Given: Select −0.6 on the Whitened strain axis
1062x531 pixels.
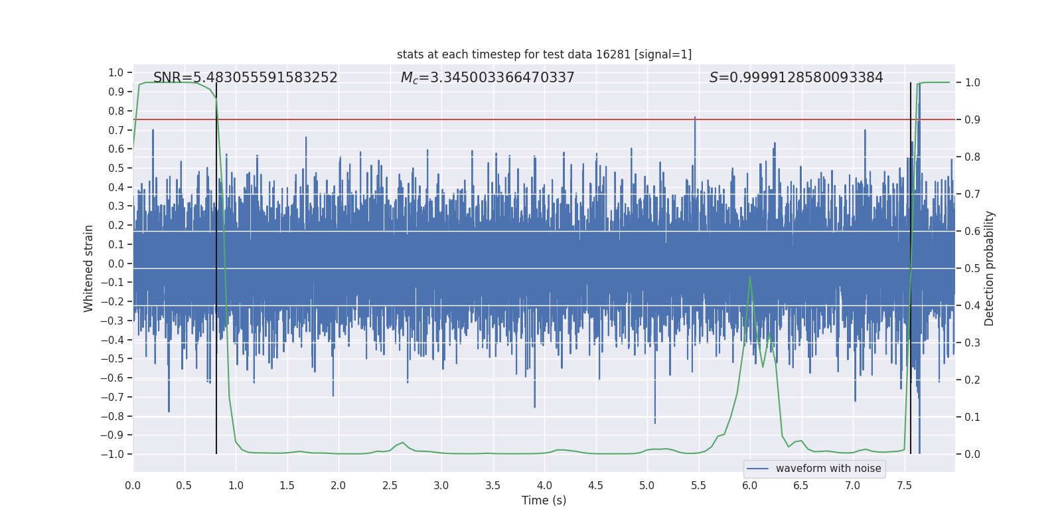Looking at the screenshot, I should [x=112, y=378].
